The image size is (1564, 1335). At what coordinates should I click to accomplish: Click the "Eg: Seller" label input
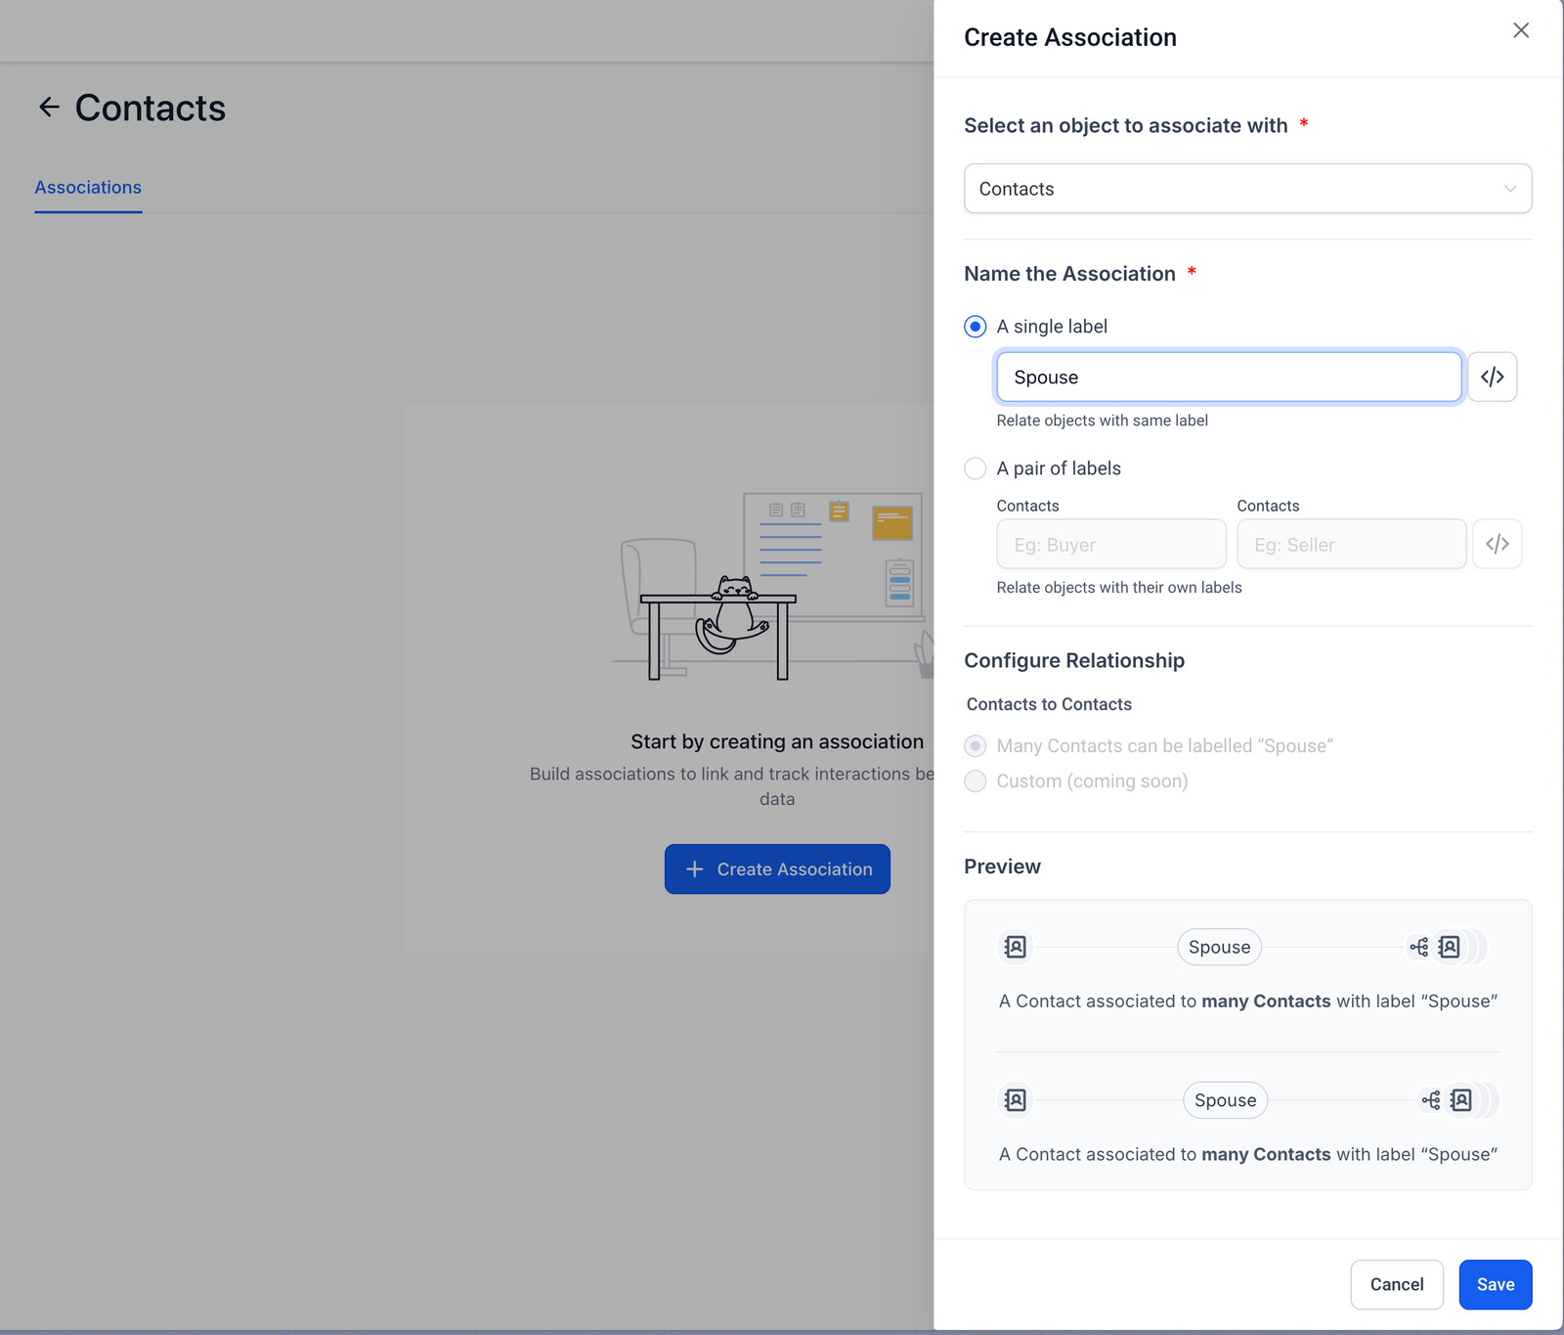1351,545
